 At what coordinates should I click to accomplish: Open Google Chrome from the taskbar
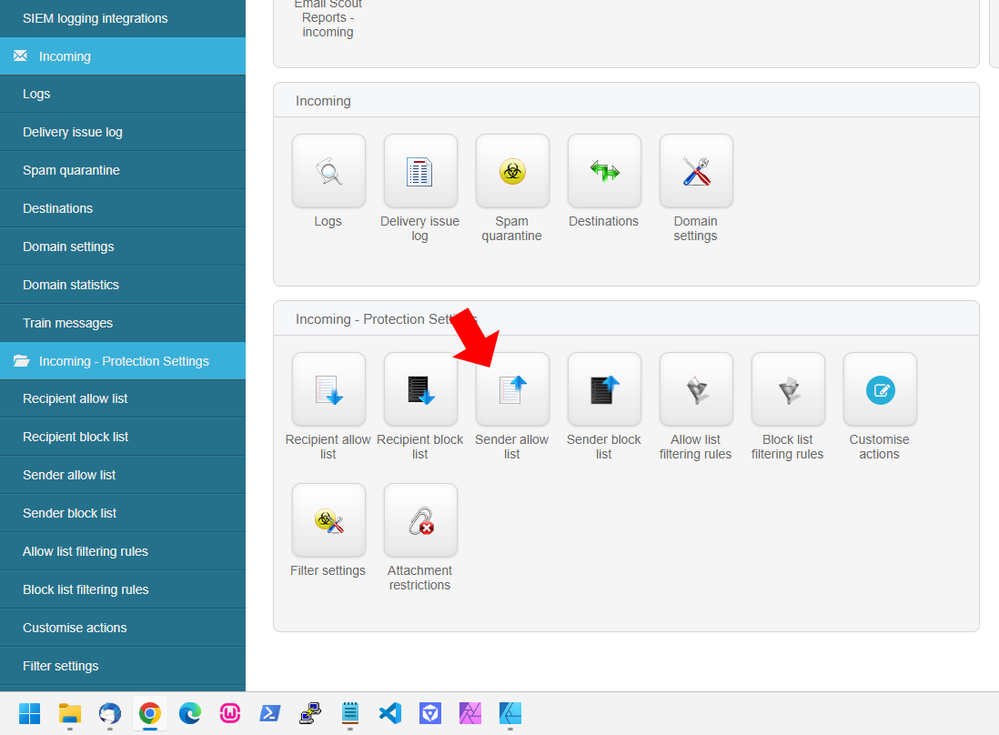tap(150, 713)
